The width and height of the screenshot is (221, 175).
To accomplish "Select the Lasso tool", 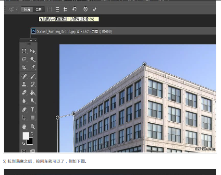I will click(24, 59).
